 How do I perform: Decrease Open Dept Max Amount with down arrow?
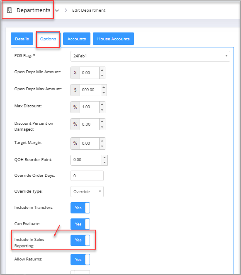pos(104,93)
